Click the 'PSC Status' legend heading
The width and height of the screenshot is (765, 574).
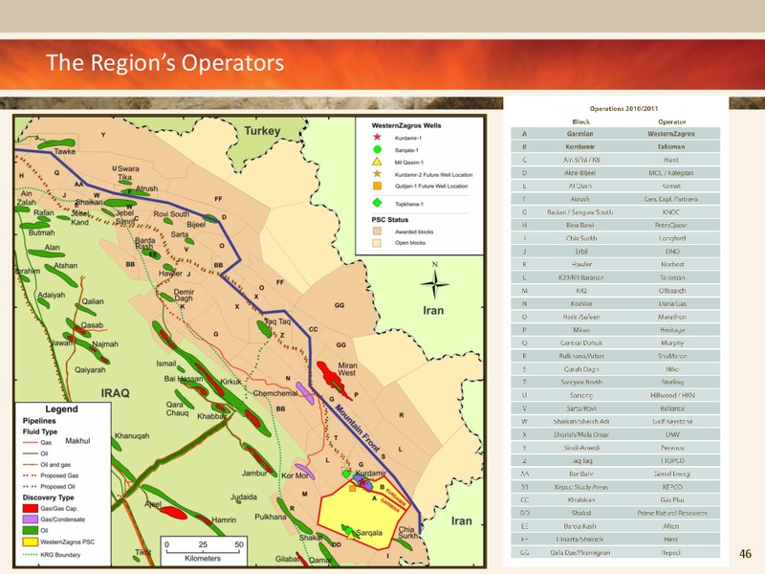pyautogui.click(x=390, y=220)
